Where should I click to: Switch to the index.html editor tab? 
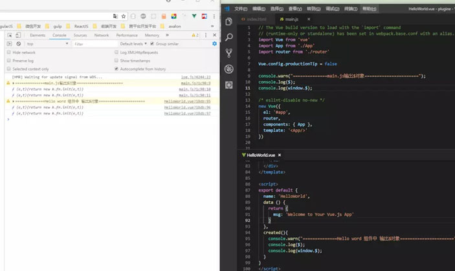pyautogui.click(x=256, y=19)
